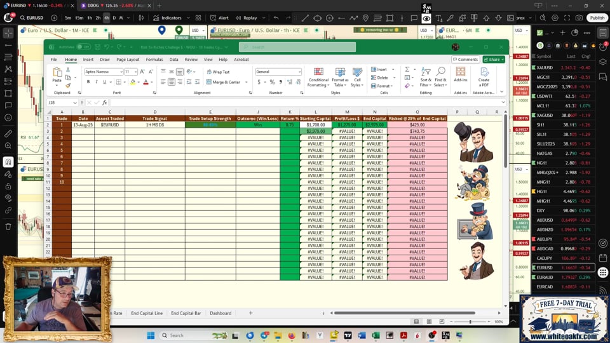Switch to Page Break Preview view
This screenshot has height=343, width=610.
point(442,321)
